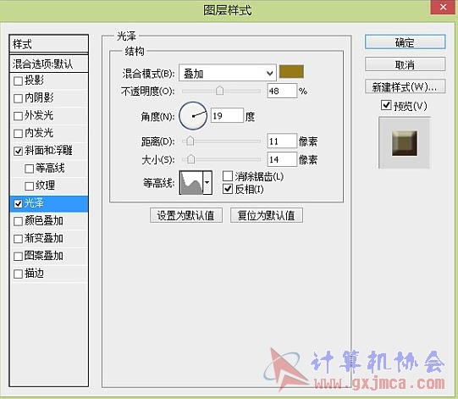Screen dimensions: 458x399
Task: Click the size slider handle
Action: pos(191,159)
